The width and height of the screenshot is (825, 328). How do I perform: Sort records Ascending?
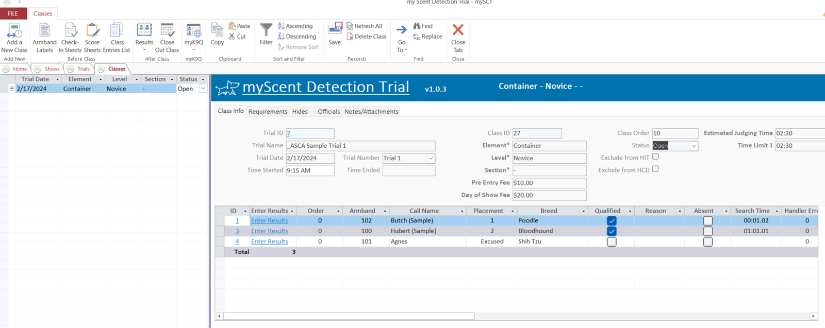tap(295, 26)
